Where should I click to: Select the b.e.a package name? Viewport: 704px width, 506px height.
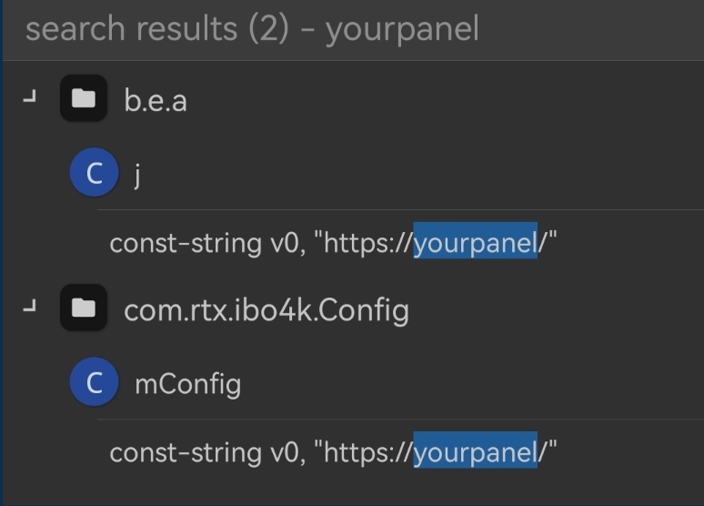click(x=156, y=100)
